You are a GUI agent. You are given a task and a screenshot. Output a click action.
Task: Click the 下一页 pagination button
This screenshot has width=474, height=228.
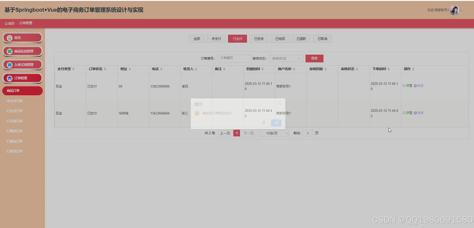coord(248,133)
